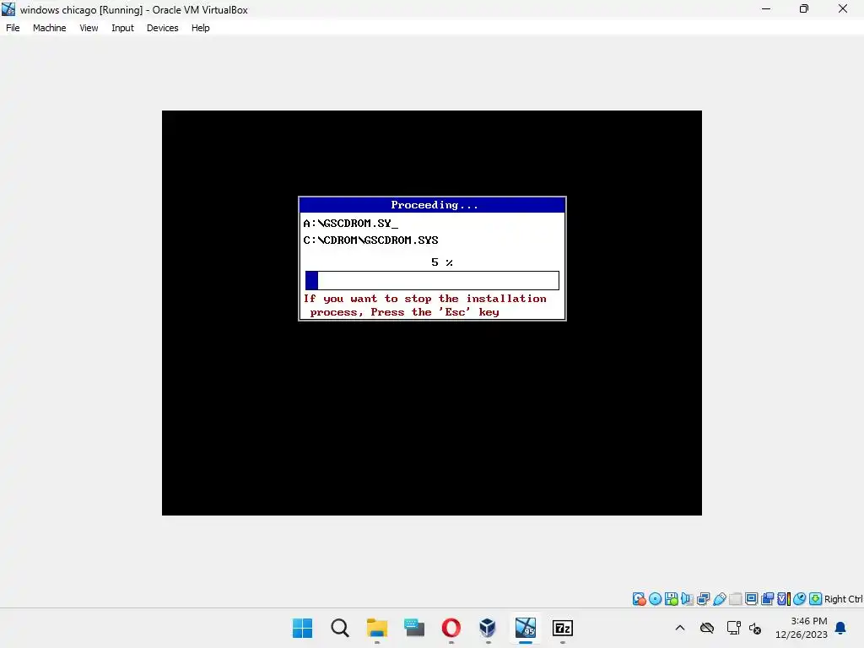This screenshot has height=648, width=864.
Task: Click the Right Ctrl host key label
Action: pos(844,599)
